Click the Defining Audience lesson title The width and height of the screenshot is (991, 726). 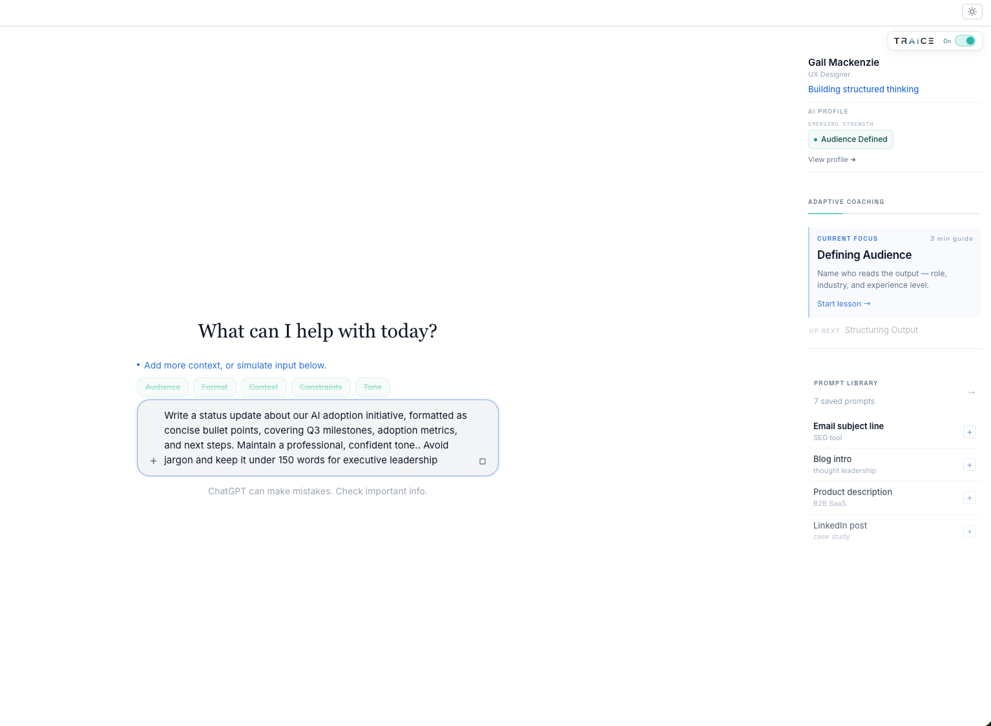[x=864, y=255]
